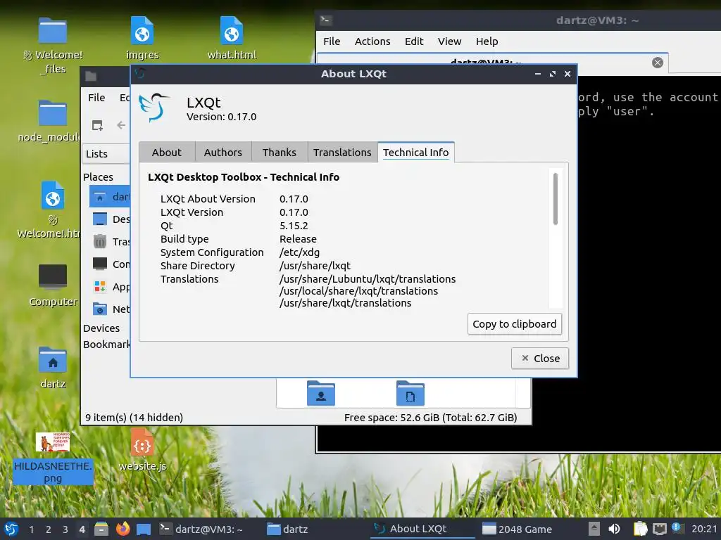The image size is (721, 540).
Task: Expand the Devices section in the file manager sidebar
Action: tap(101, 328)
